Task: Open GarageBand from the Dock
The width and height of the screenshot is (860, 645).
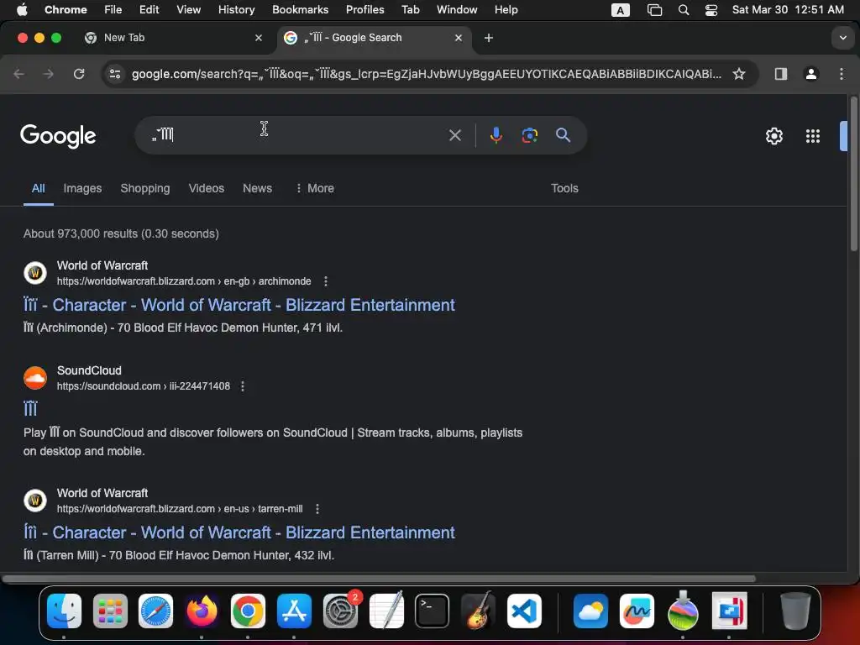Action: click(478, 611)
